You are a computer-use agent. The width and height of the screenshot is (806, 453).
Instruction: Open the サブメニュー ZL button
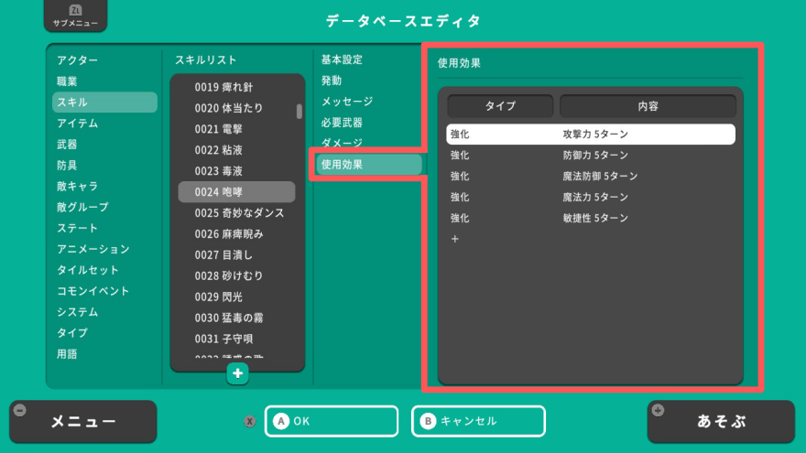[75, 16]
